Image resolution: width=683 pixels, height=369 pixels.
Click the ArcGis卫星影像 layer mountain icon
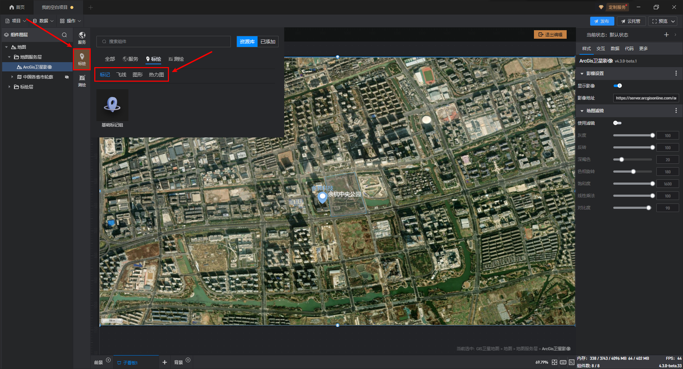[x=19, y=67]
